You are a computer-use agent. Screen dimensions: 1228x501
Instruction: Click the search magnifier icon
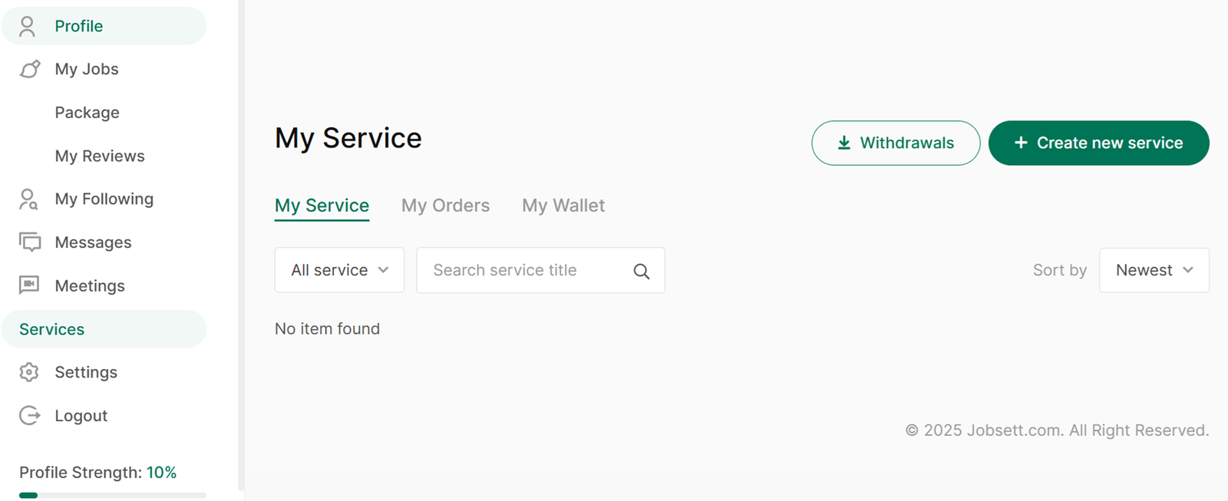tap(642, 271)
